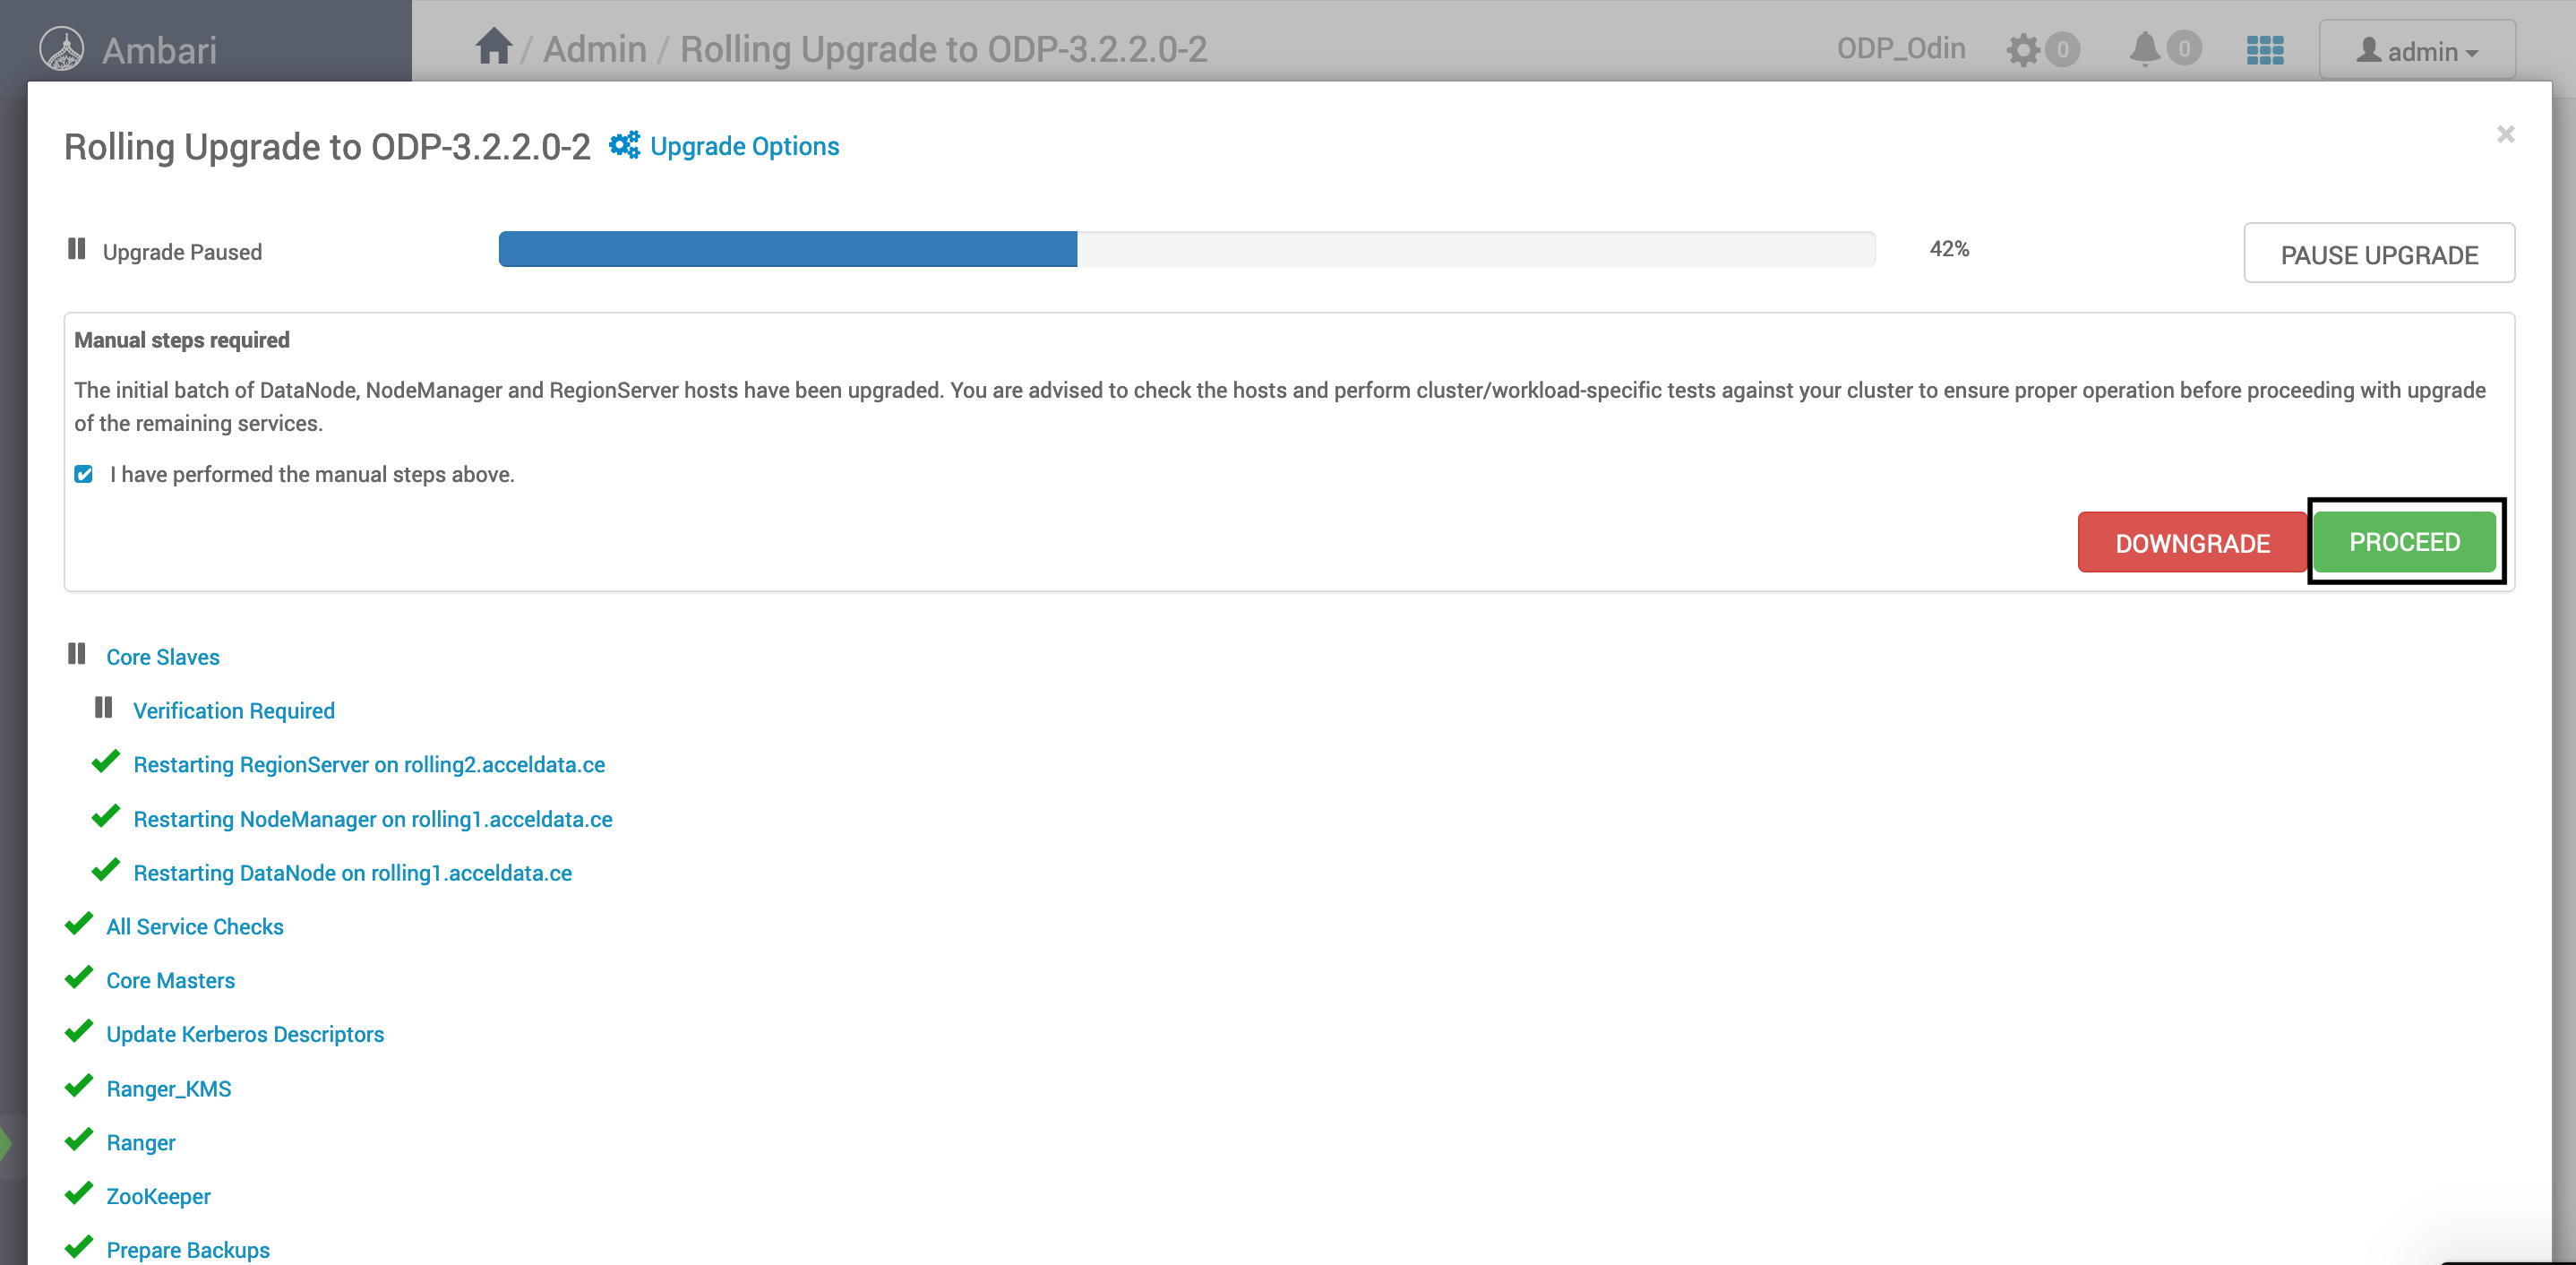Screen dimensions: 2576x1265
Task: Click the Ambari logo icon
Action: (62, 48)
